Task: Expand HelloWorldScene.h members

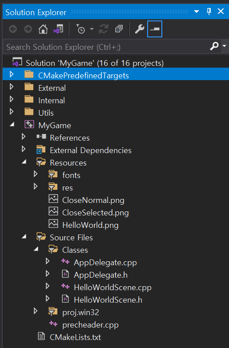Action: tap(48, 299)
